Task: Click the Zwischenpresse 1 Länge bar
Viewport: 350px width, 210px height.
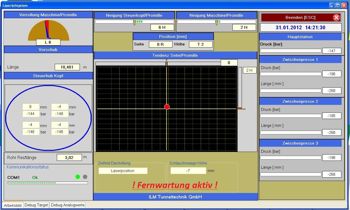Action: (x=290, y=91)
